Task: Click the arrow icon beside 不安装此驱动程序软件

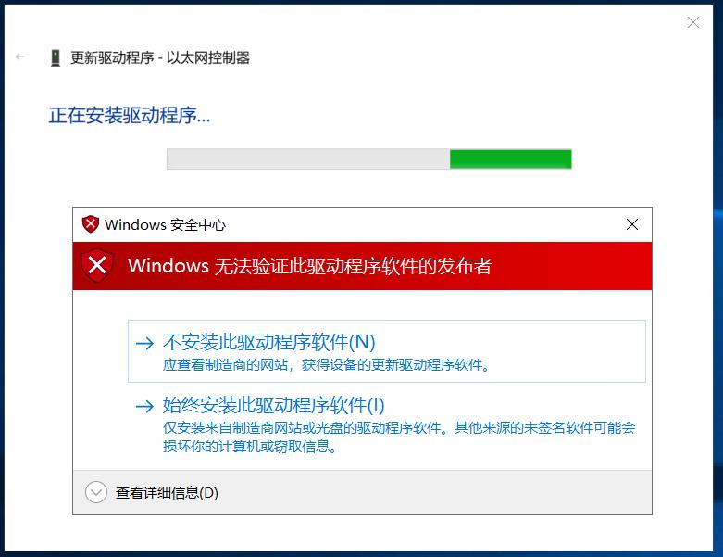Action: pyautogui.click(x=144, y=343)
